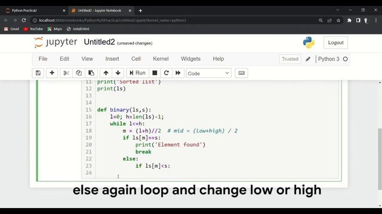Insert a cell below with plus icon
The height and width of the screenshot is (214, 382).
click(x=52, y=73)
